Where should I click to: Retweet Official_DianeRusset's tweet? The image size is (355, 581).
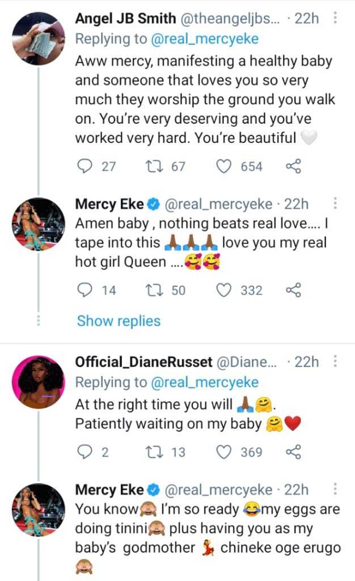coord(153,452)
